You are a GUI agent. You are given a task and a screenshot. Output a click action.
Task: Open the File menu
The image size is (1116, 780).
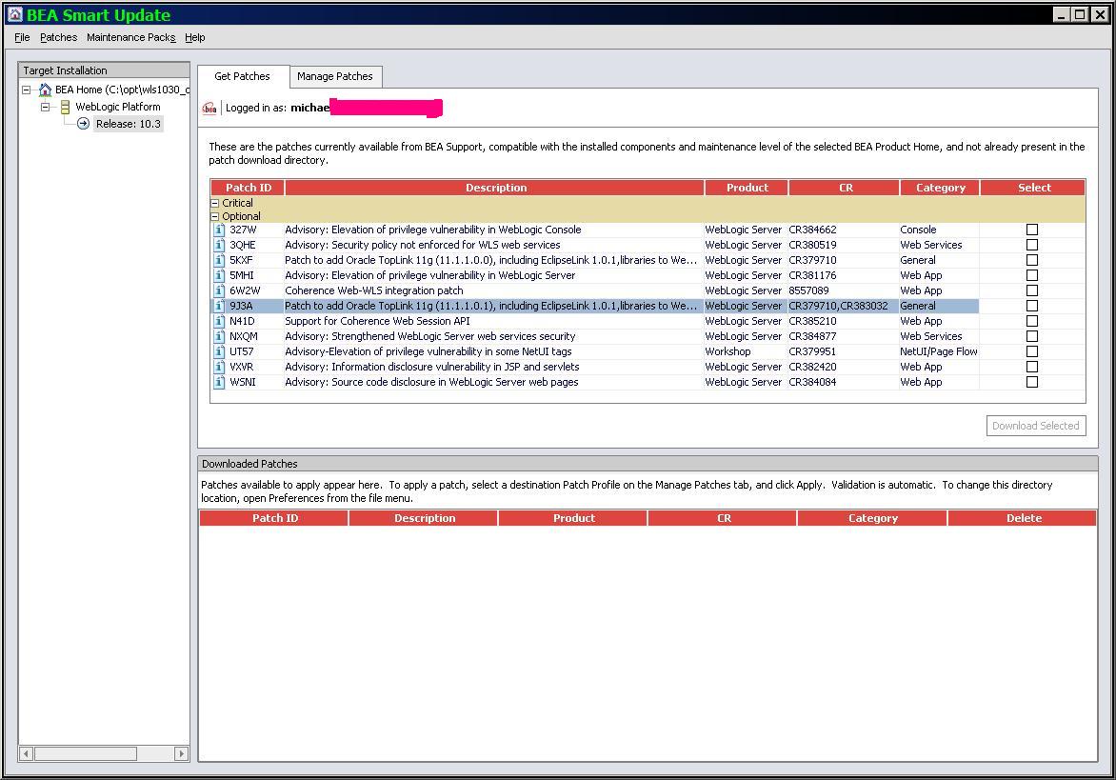click(22, 38)
